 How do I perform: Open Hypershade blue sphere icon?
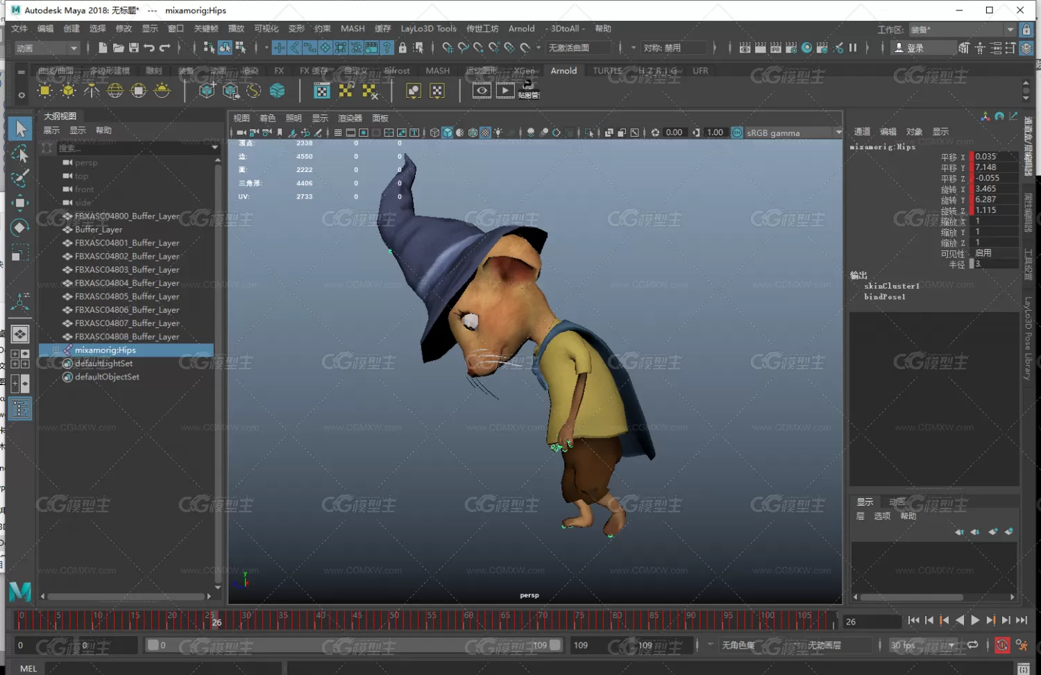pos(806,48)
